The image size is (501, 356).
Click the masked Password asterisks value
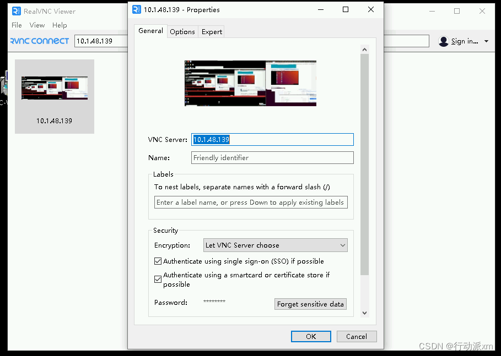pos(214,302)
